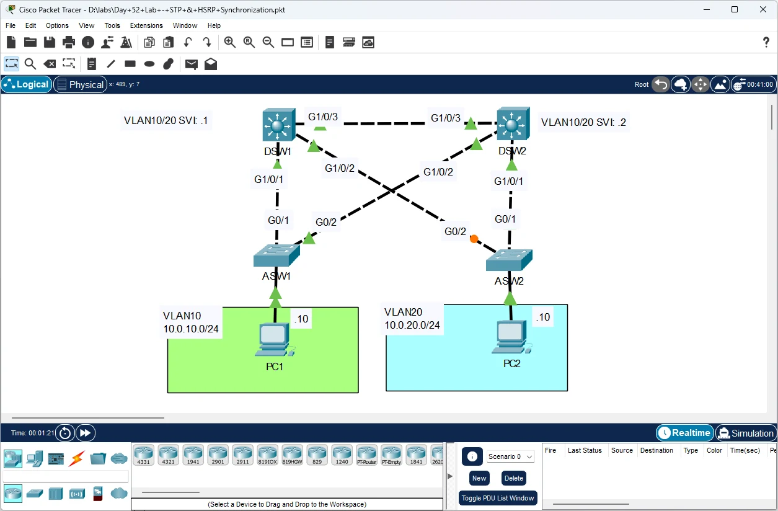
Task: Click the Last Status column header
Action: click(x=585, y=450)
